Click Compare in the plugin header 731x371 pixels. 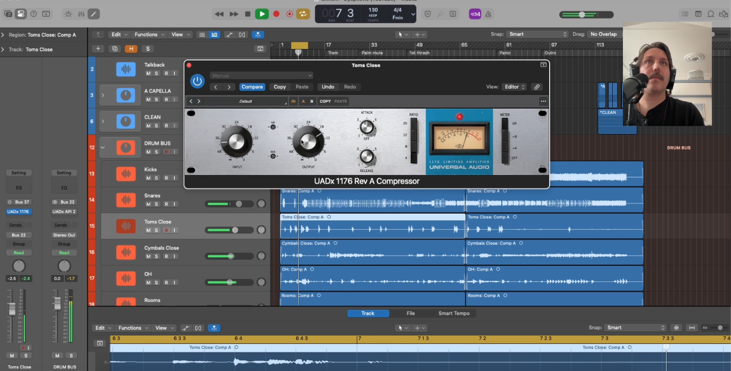tap(252, 87)
